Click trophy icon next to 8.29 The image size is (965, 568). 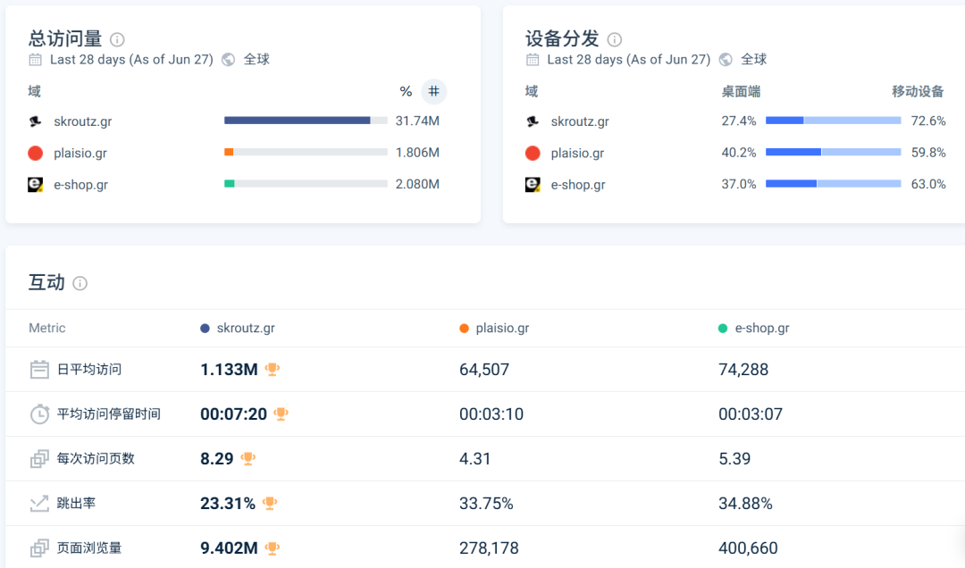click(248, 458)
